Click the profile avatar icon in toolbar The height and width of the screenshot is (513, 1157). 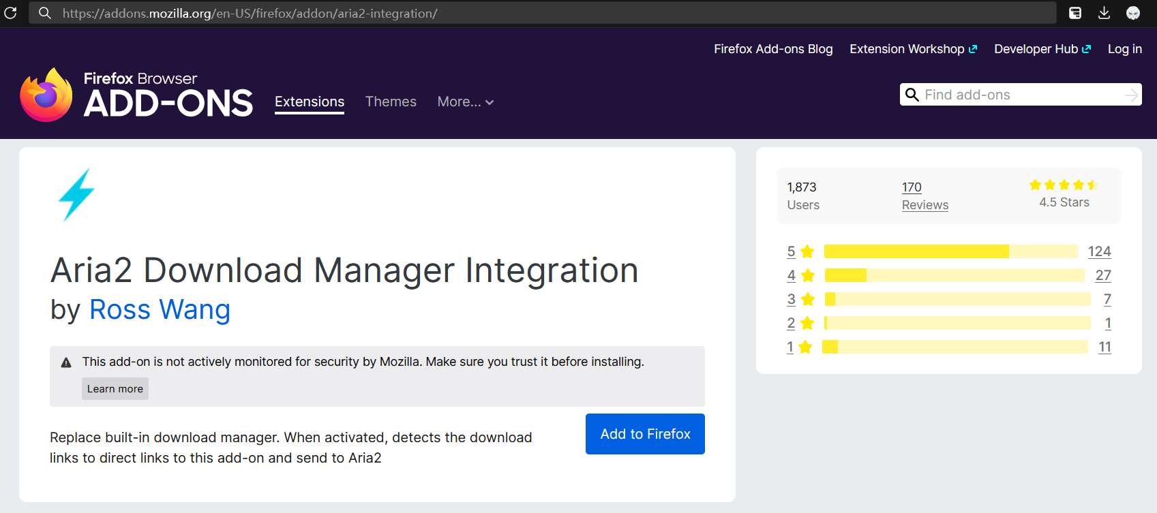coord(1132,13)
